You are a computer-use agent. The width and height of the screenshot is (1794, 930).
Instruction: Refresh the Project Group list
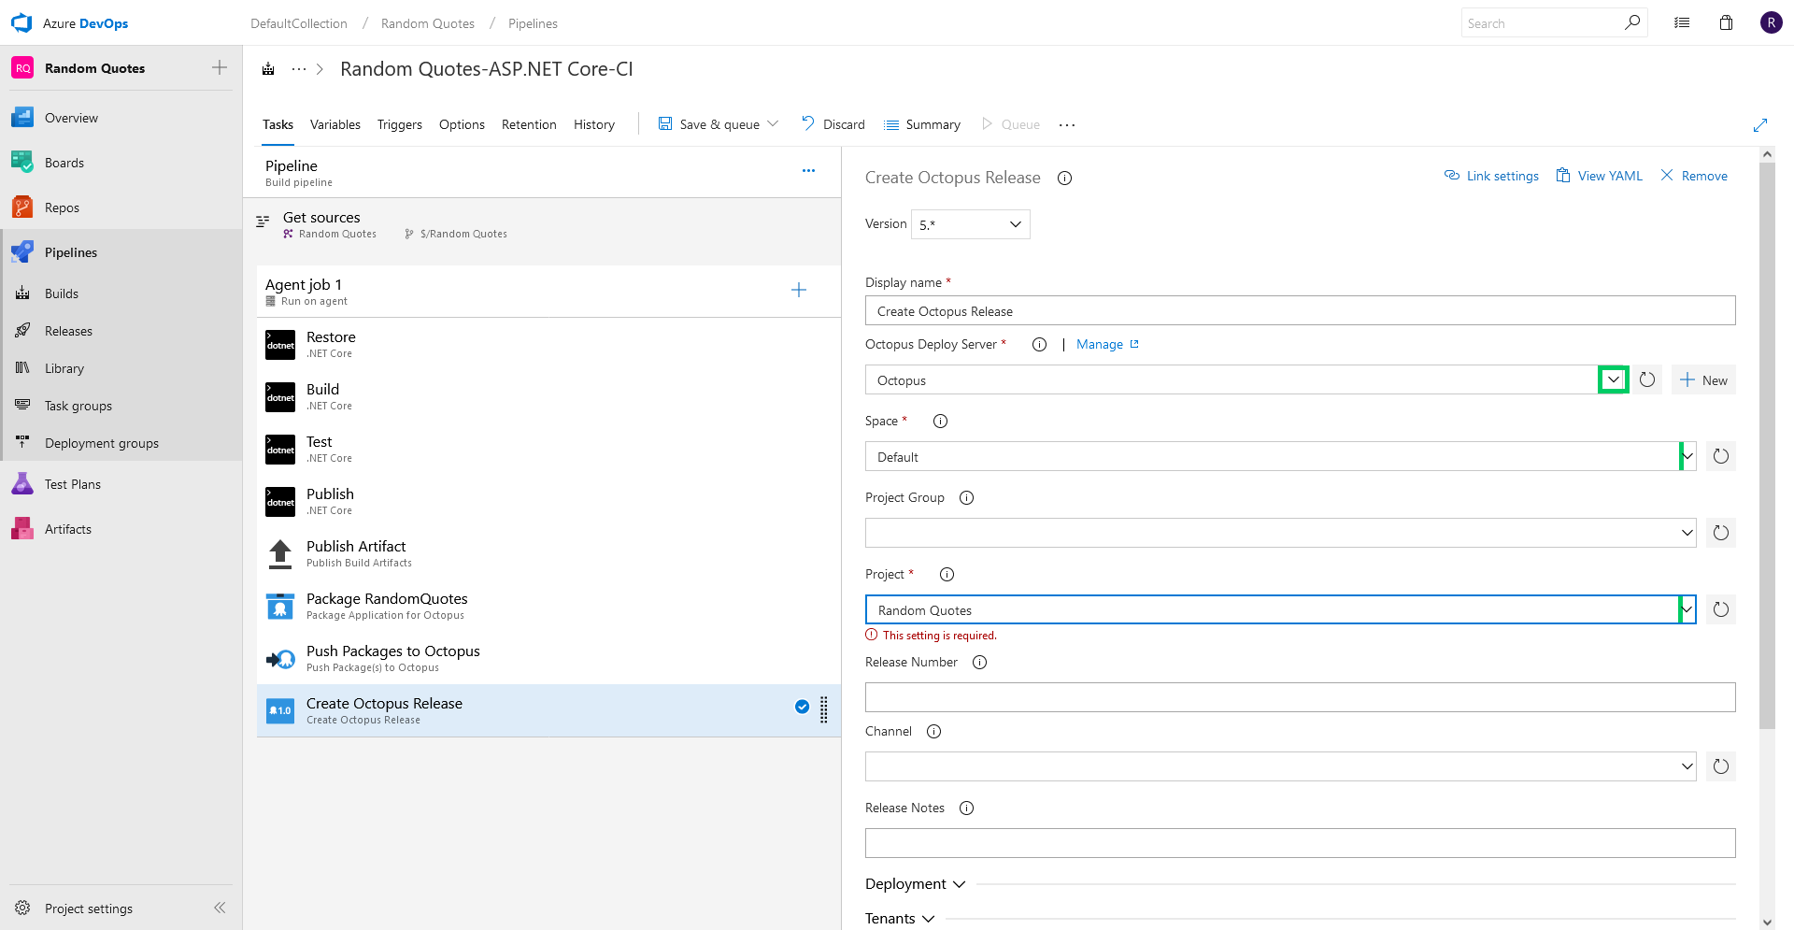tap(1721, 533)
